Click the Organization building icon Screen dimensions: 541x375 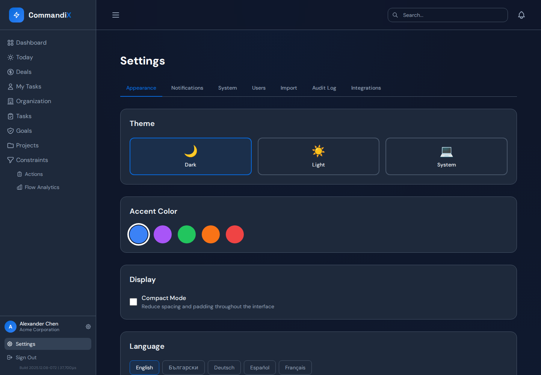[x=11, y=101]
